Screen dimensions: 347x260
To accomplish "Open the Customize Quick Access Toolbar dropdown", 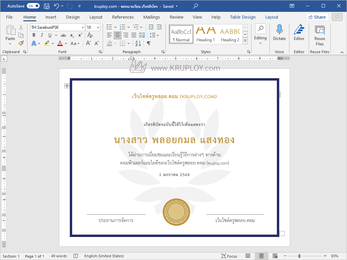I will [79, 6].
